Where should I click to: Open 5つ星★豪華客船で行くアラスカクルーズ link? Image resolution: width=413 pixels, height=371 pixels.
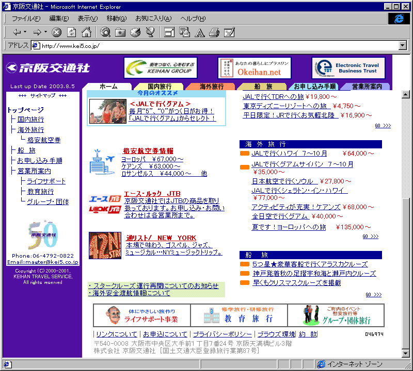[310, 264]
